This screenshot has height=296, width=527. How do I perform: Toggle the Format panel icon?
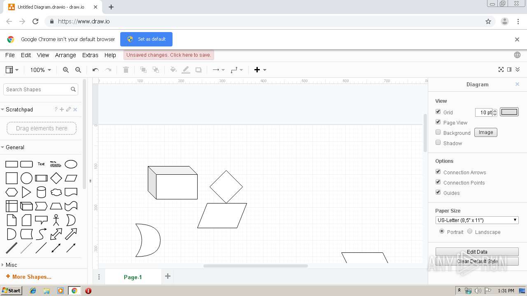coord(509,69)
